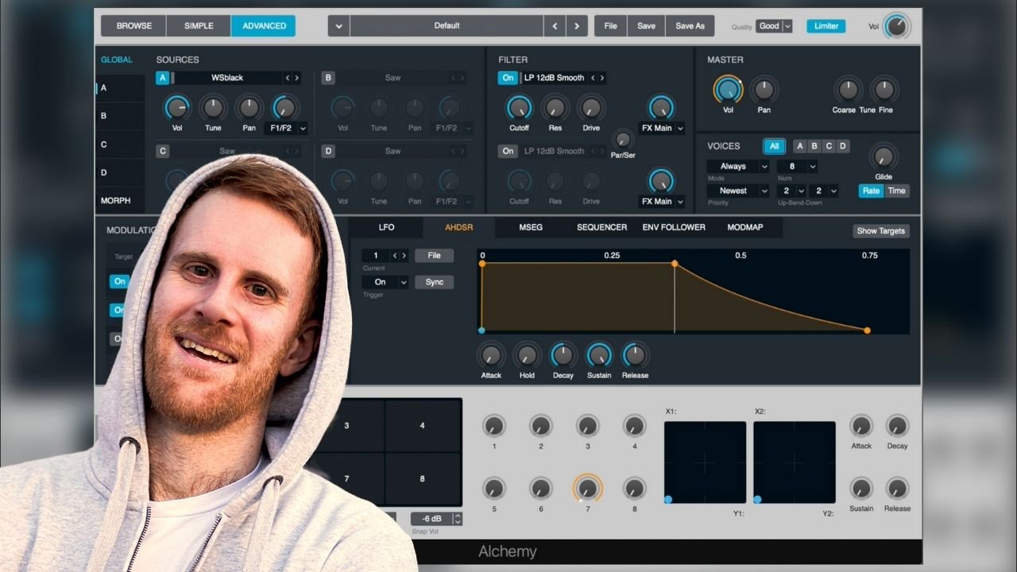Click the previous preset arrow
Image resolution: width=1017 pixels, height=572 pixels.
tap(555, 25)
